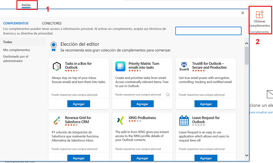The image size is (273, 163).
Task: Click the star rating of XING ProBusiness
Action: 135,121
